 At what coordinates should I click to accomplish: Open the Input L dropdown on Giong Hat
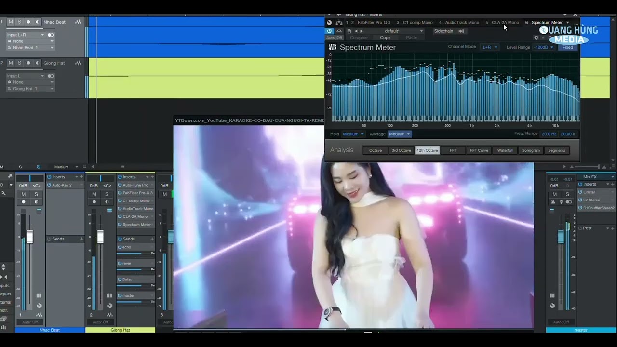tap(26, 76)
